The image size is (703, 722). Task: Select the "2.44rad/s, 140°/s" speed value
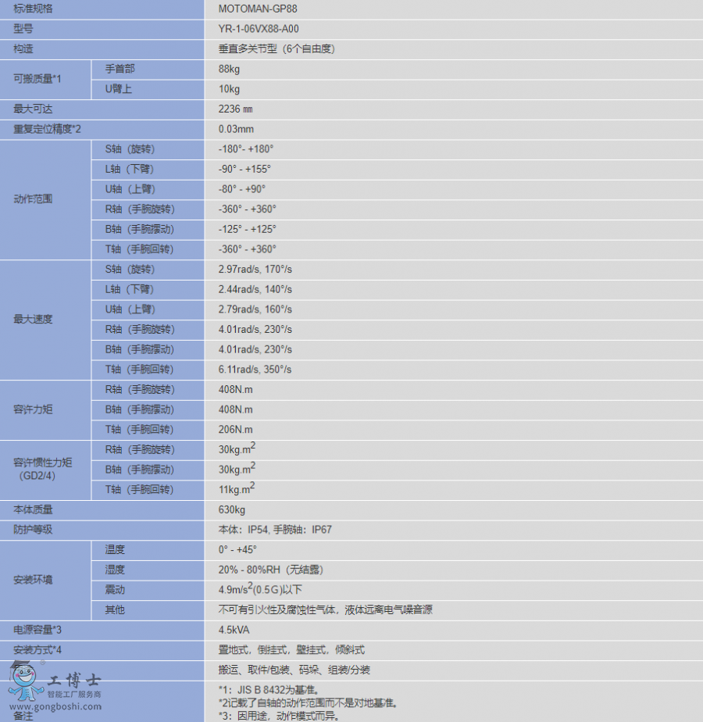pyautogui.click(x=255, y=289)
